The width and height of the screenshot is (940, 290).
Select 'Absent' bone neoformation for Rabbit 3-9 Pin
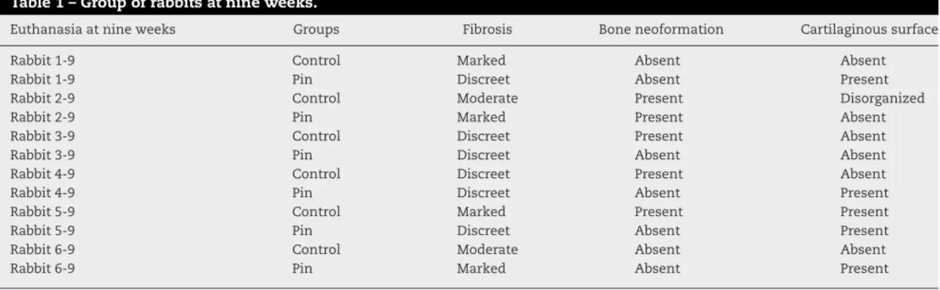(657, 155)
